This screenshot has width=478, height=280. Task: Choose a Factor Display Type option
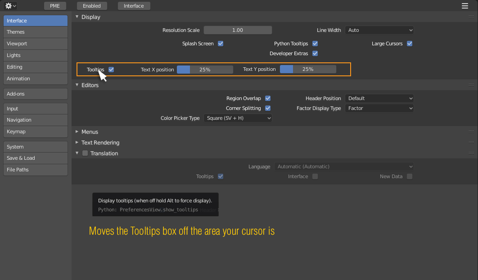(x=379, y=108)
